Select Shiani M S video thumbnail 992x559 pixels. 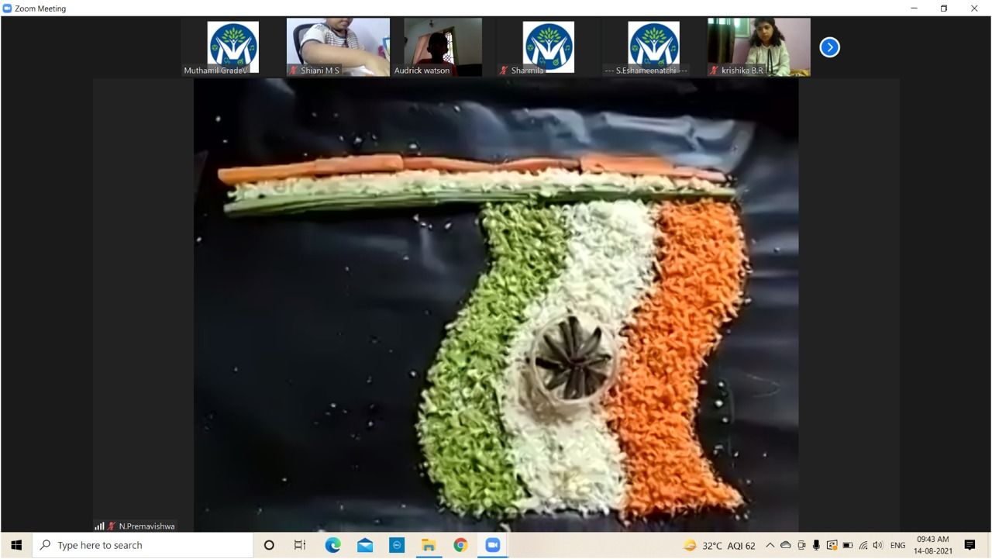pyautogui.click(x=338, y=47)
